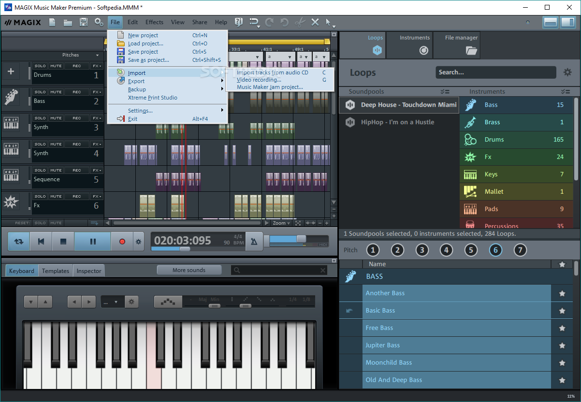Select the scissors cut tool
Image resolution: width=581 pixels, height=402 pixels.
click(x=300, y=22)
